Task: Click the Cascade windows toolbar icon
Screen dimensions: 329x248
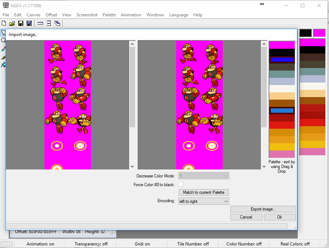Action: (x=57, y=23)
